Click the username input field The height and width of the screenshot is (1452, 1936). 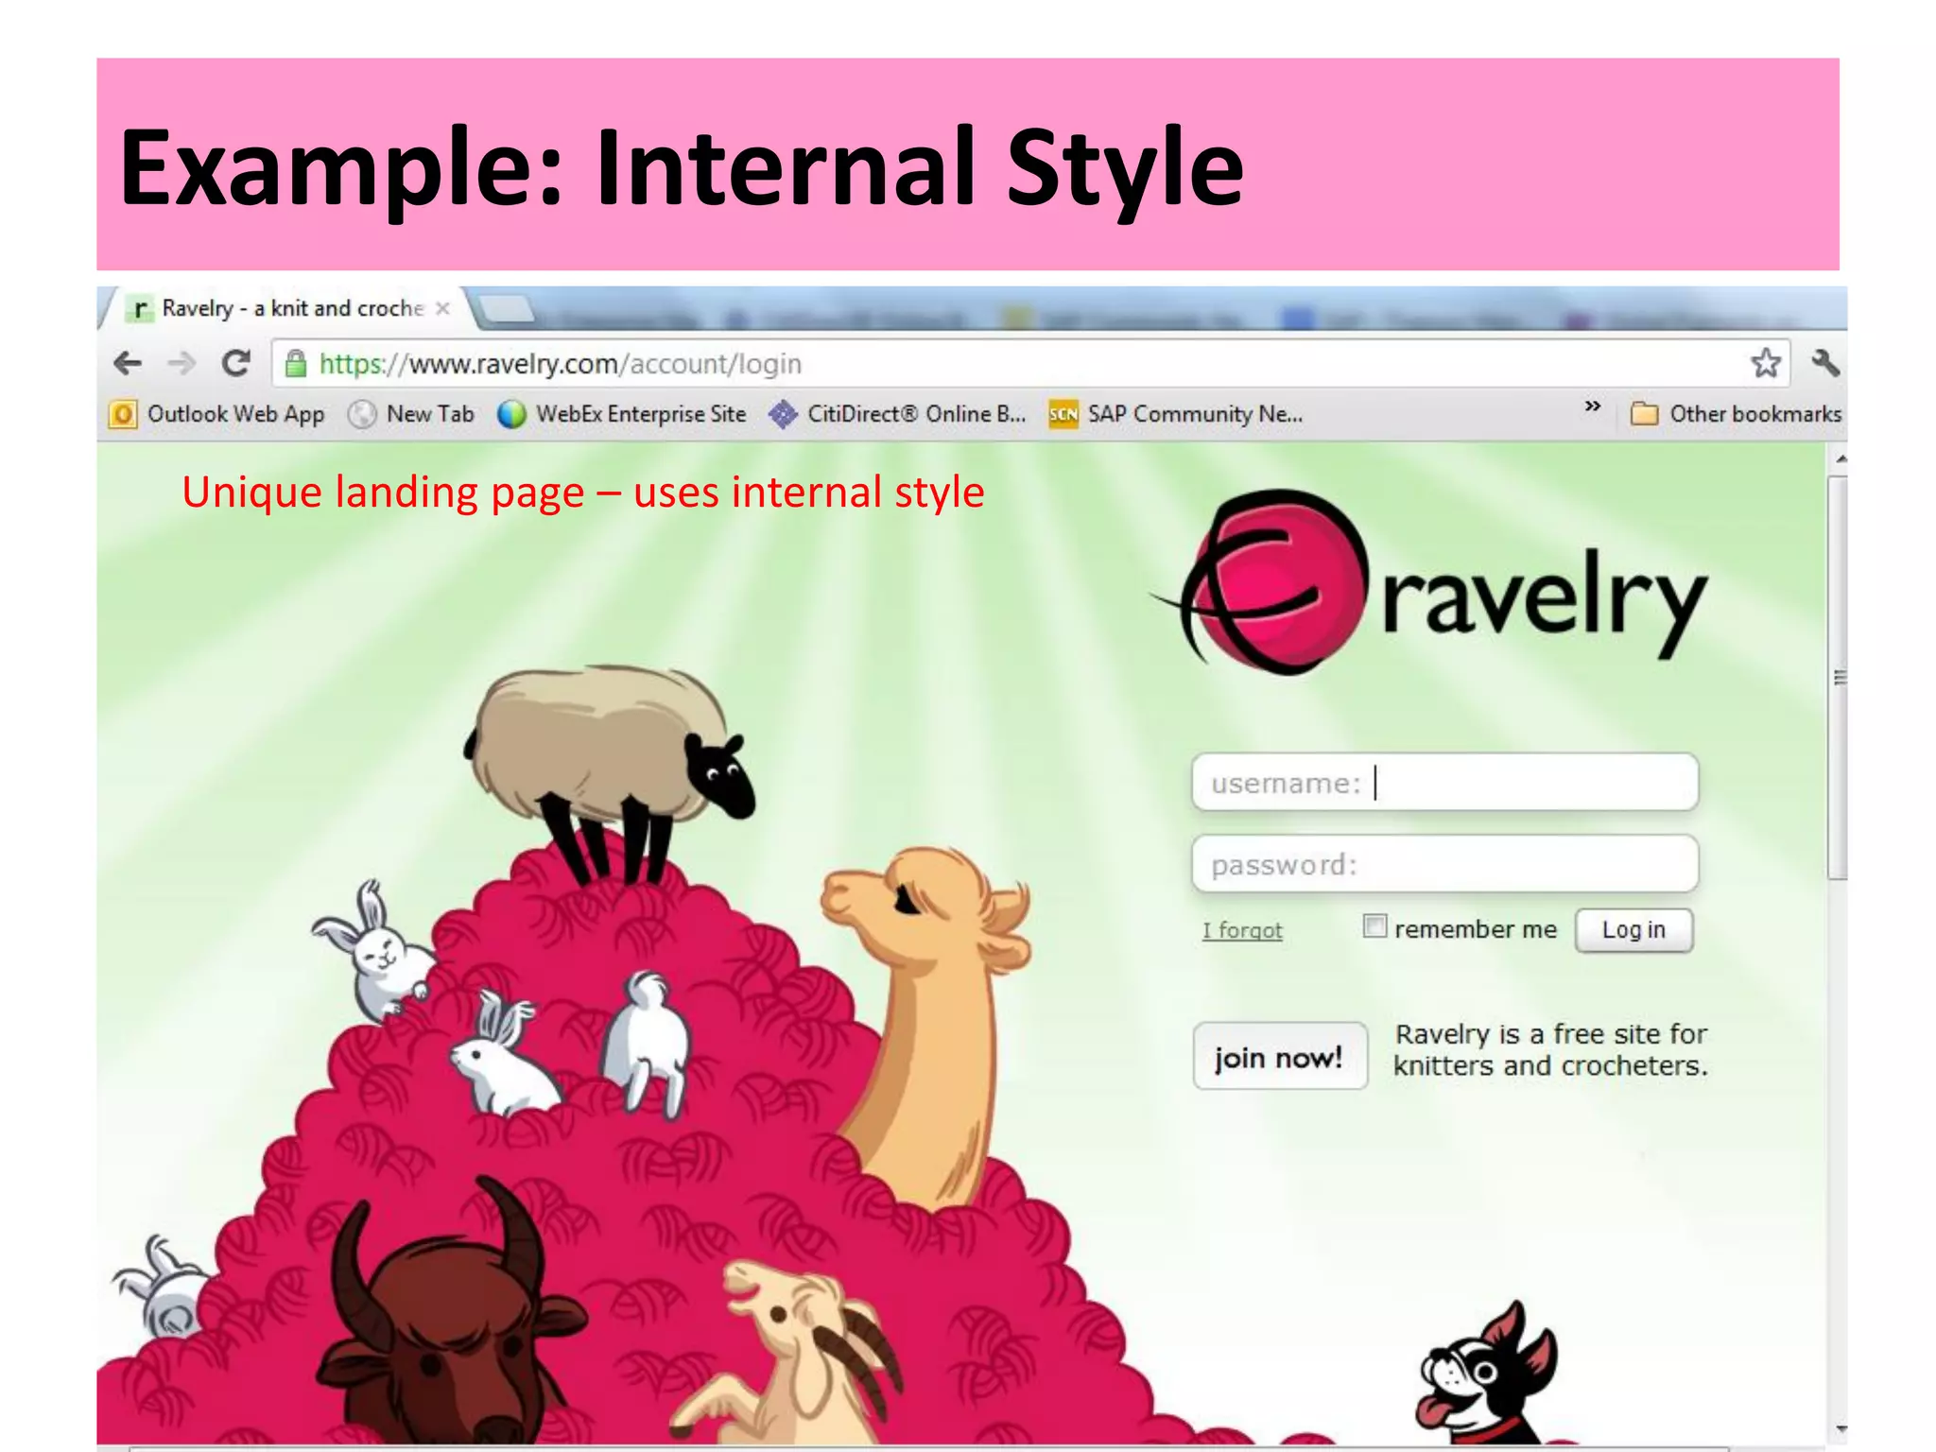[x=1445, y=782]
